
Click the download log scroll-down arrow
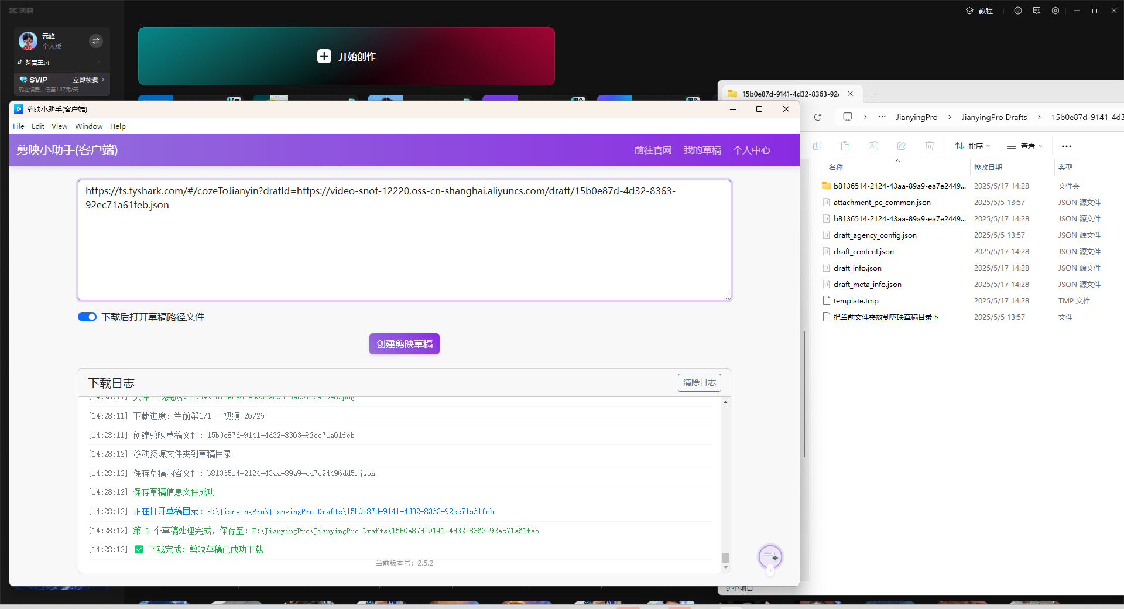[725, 567]
